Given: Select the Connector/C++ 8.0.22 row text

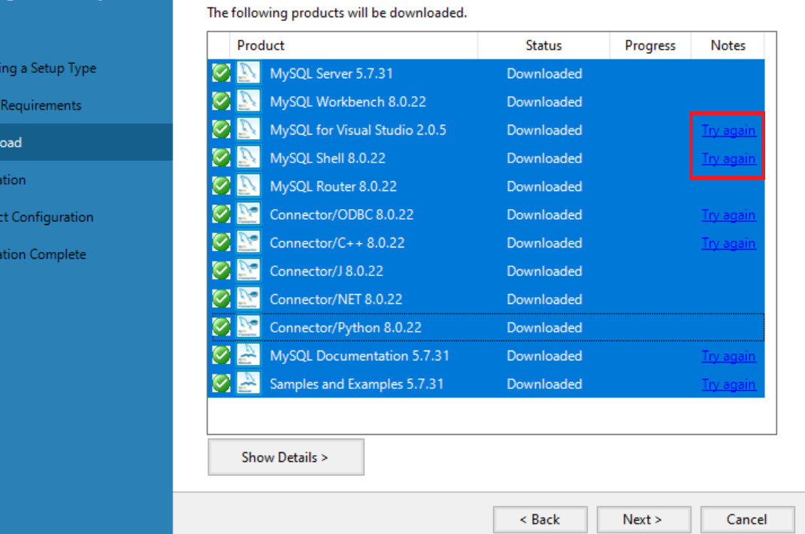Looking at the screenshot, I should point(337,243).
